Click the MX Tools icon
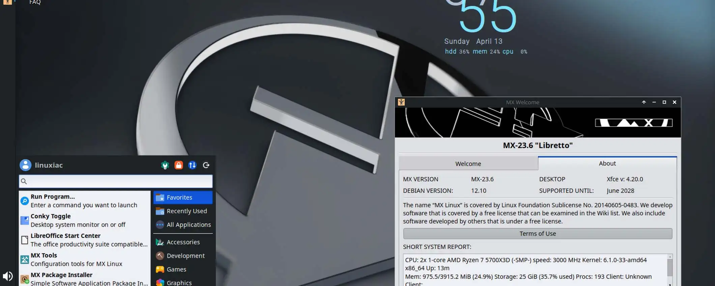 (x=25, y=259)
